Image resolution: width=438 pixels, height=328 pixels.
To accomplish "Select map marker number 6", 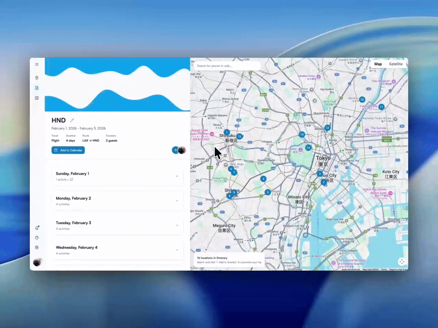I will [x=231, y=169].
